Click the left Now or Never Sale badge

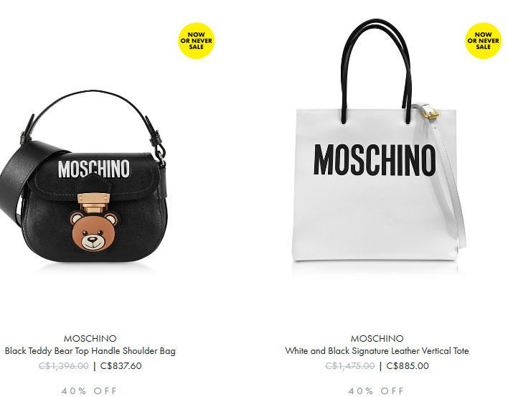click(x=197, y=40)
